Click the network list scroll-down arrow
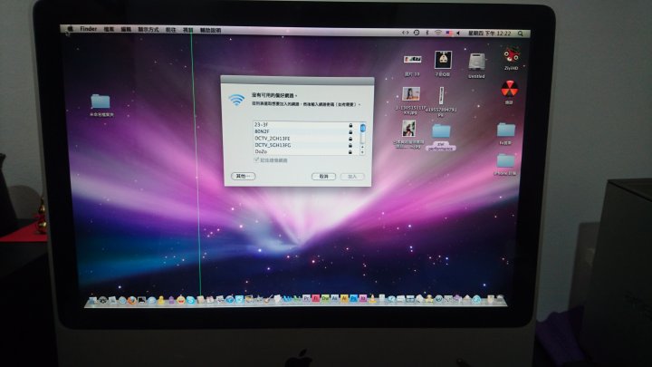 coord(362,152)
